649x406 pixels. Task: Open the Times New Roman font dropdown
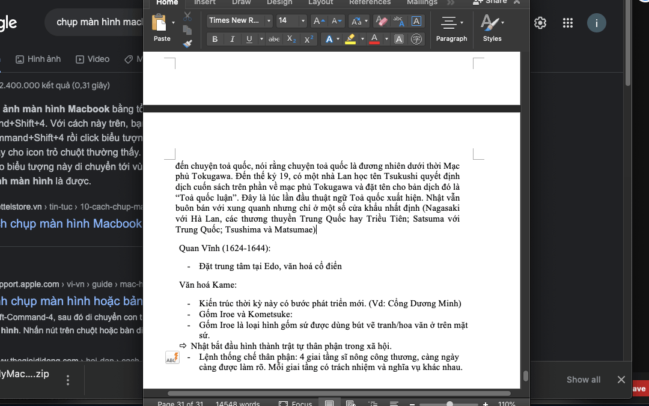coord(269,20)
